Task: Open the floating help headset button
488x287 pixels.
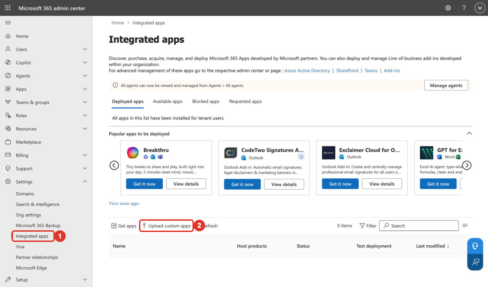Action: (x=475, y=246)
